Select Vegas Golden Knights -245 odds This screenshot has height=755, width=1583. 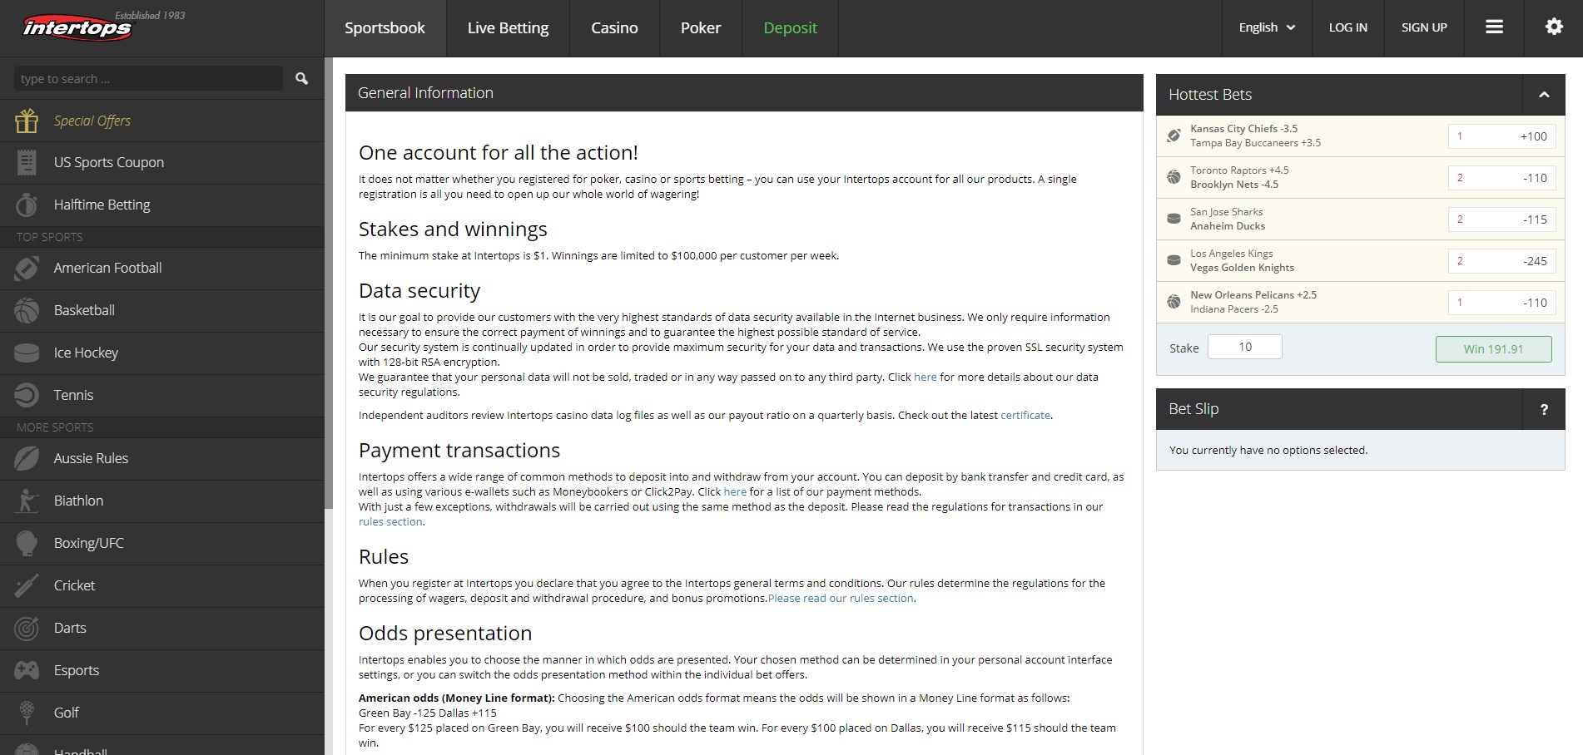pyautogui.click(x=1501, y=261)
